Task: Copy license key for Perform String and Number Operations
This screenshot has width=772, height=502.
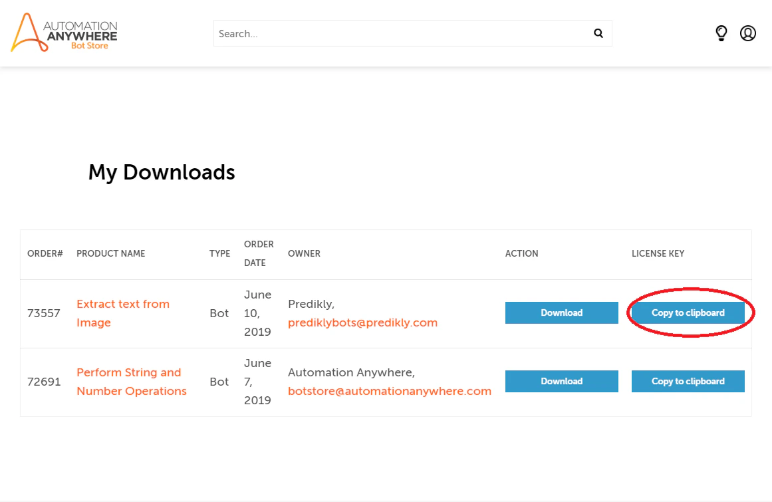Action: pos(688,381)
